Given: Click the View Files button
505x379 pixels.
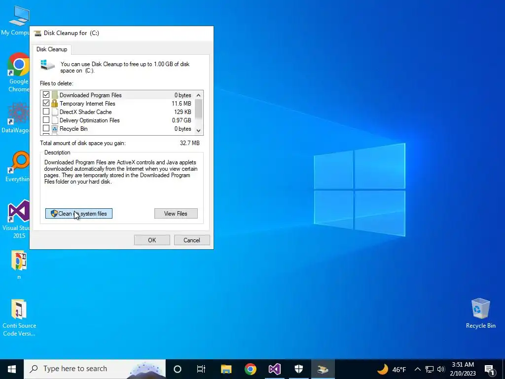Looking at the screenshot, I should [x=176, y=213].
